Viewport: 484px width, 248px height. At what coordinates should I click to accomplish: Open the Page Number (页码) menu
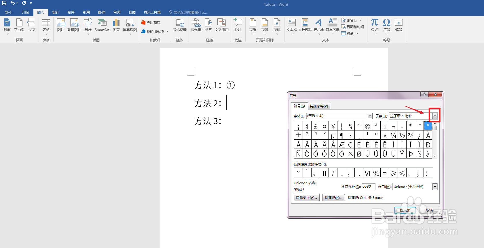click(x=277, y=26)
